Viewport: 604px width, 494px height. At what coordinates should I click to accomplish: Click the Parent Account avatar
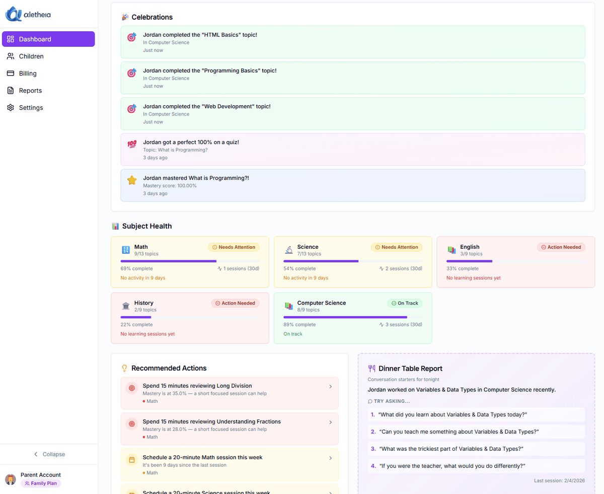pyautogui.click(x=11, y=479)
